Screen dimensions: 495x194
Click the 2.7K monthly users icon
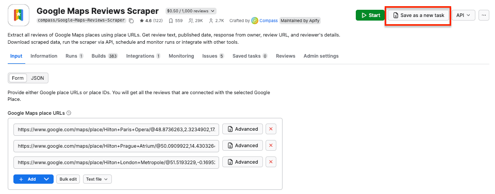coord(211,21)
